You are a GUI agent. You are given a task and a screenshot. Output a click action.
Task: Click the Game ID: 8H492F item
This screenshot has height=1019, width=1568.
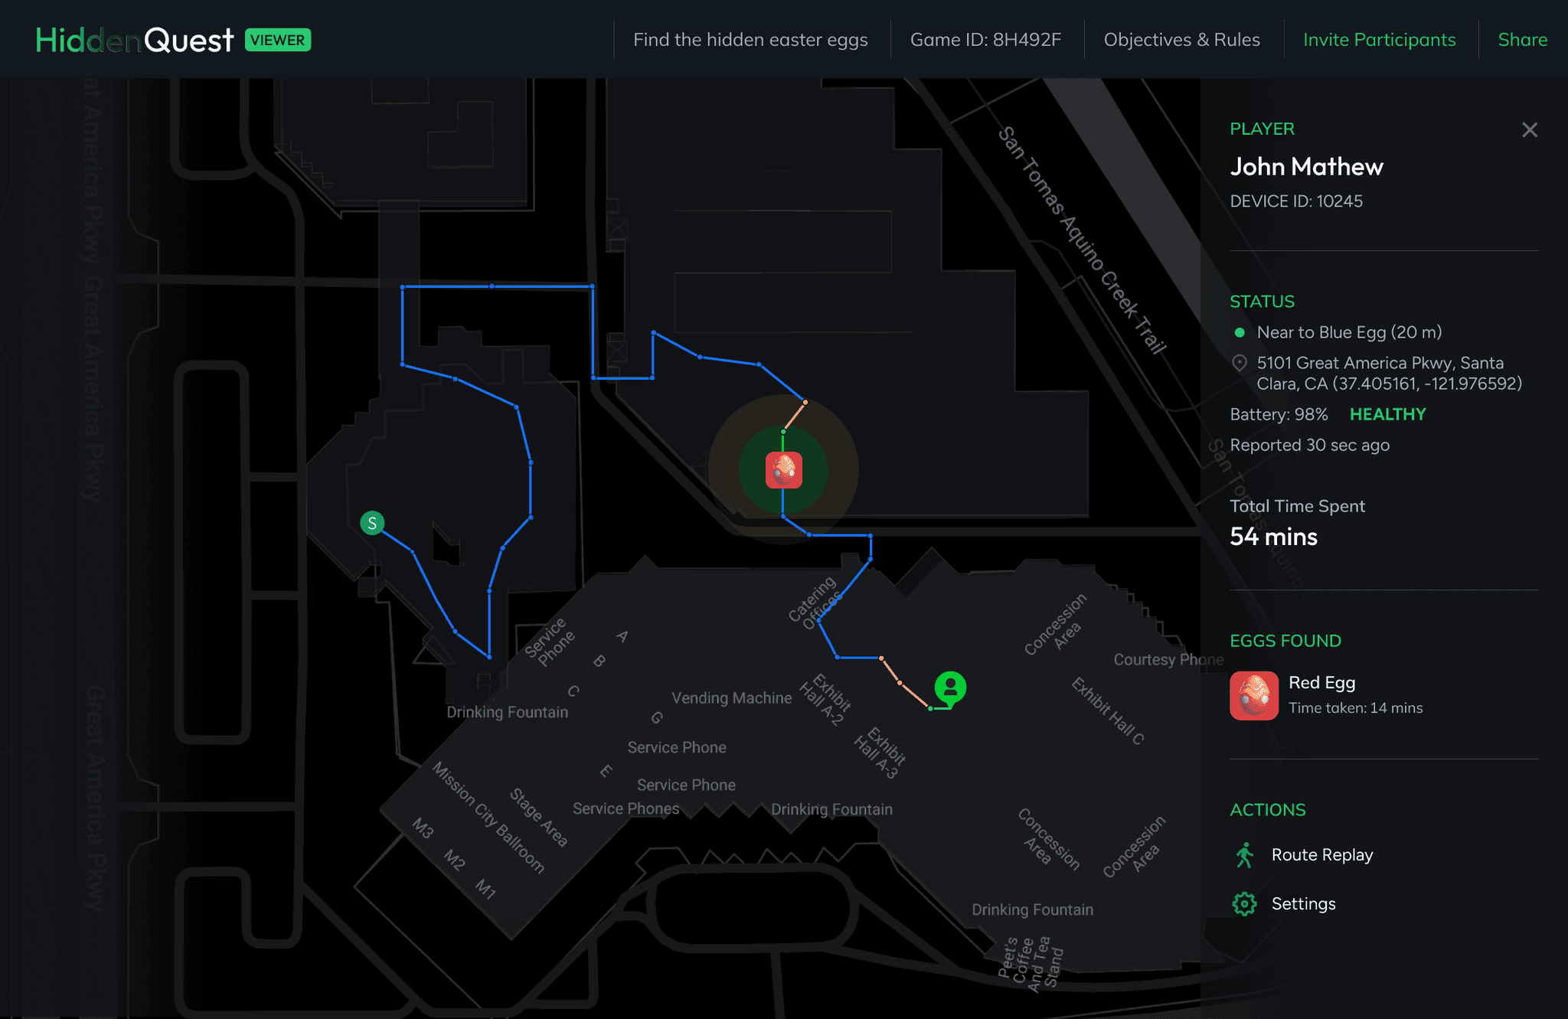985,40
